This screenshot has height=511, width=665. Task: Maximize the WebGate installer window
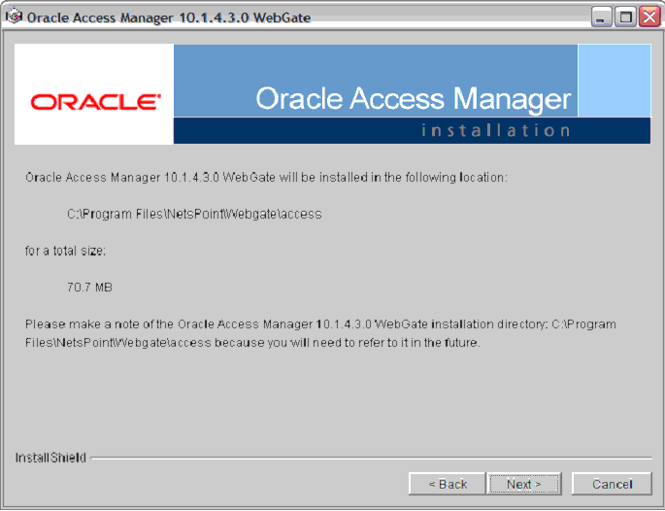[625, 17]
